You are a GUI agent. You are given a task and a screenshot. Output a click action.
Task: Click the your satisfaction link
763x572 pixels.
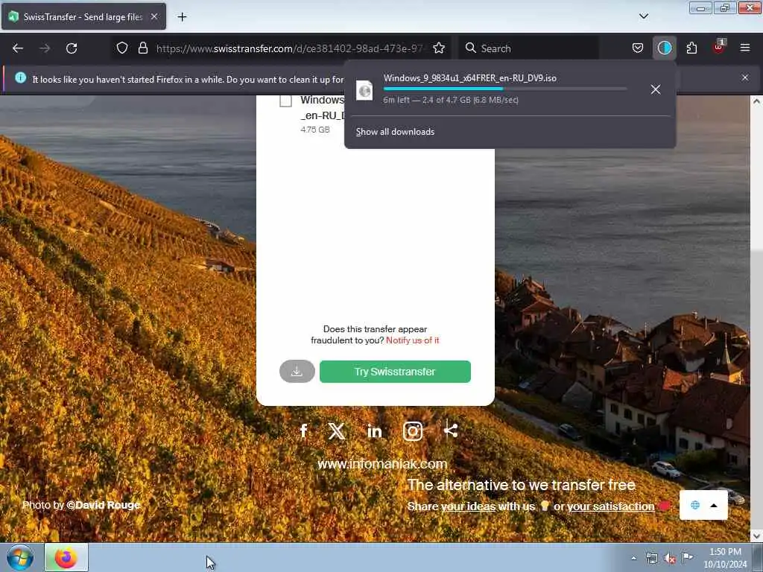(611, 506)
